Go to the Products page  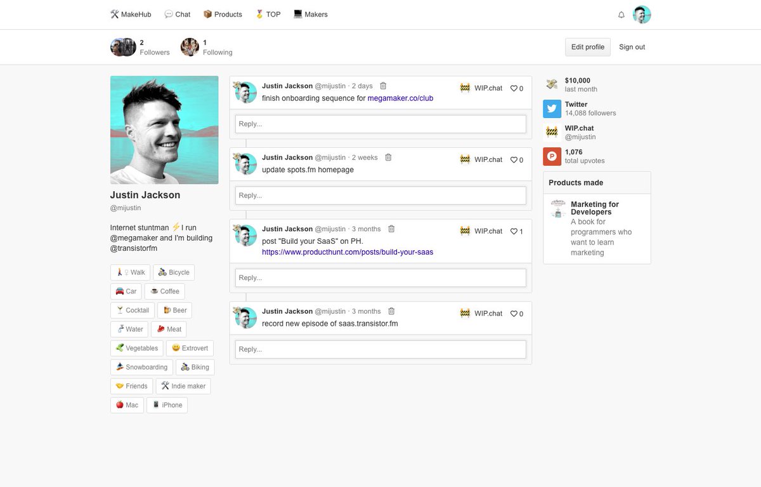coord(223,15)
